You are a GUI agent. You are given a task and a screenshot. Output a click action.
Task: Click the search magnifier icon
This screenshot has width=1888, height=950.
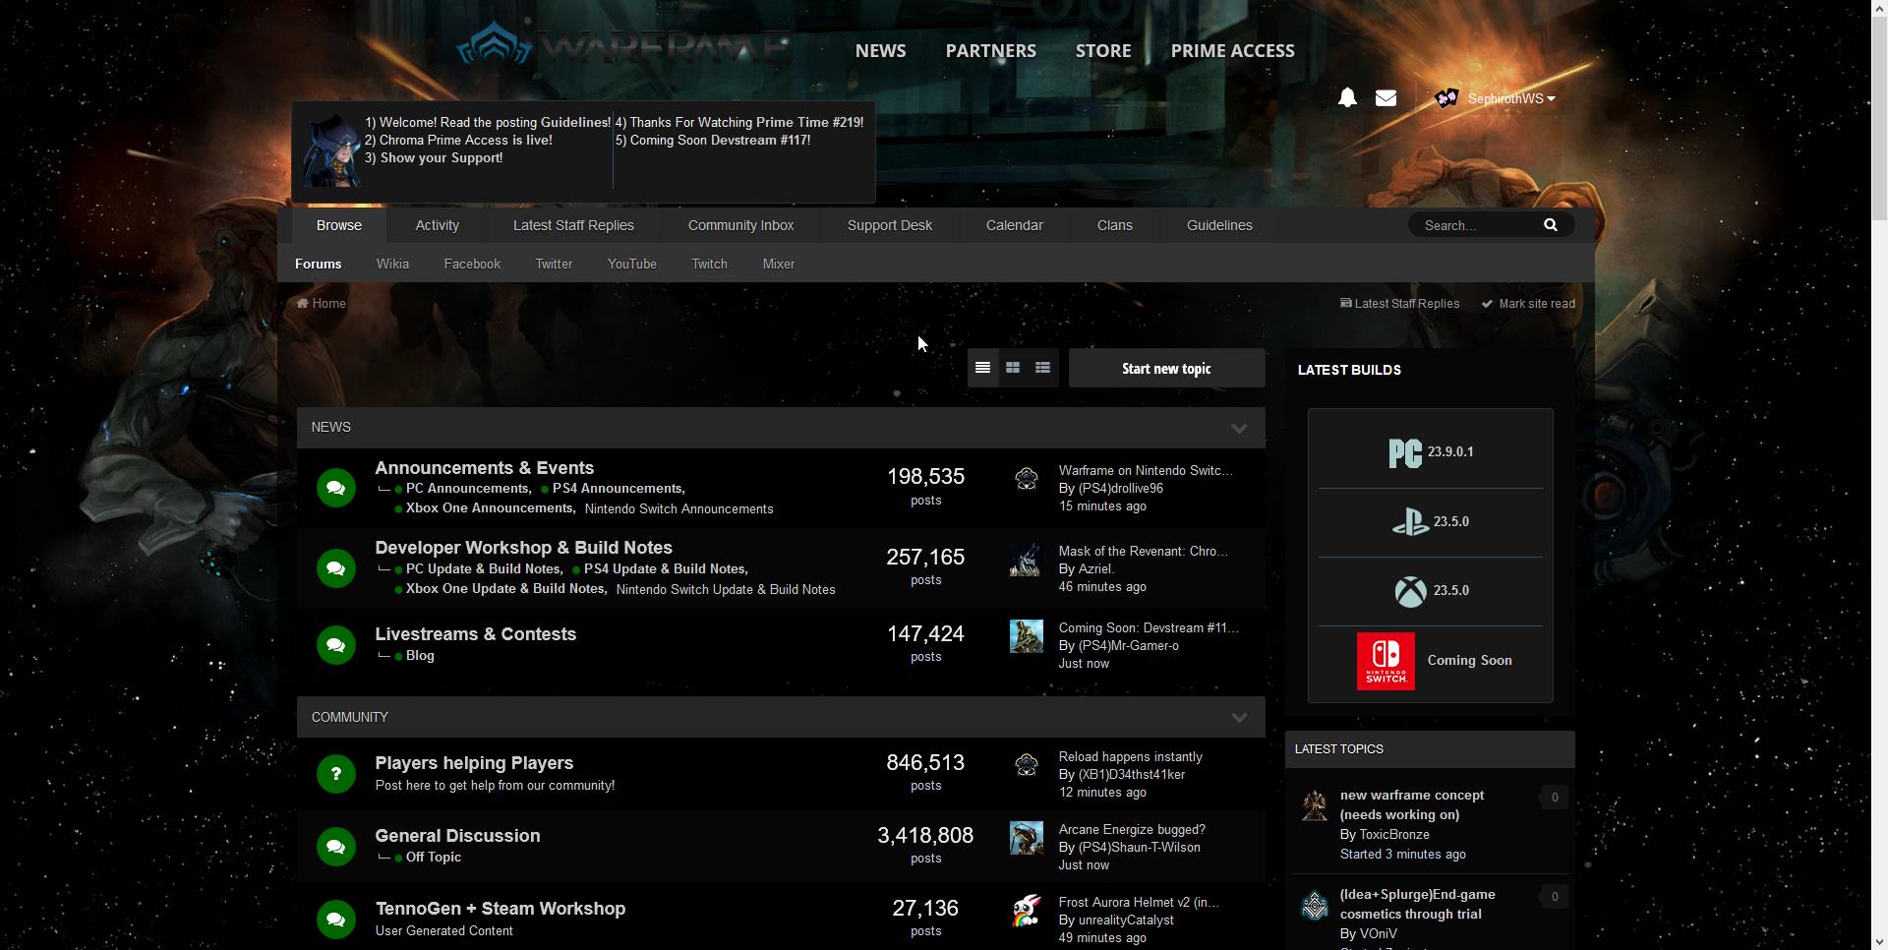tap(1551, 225)
